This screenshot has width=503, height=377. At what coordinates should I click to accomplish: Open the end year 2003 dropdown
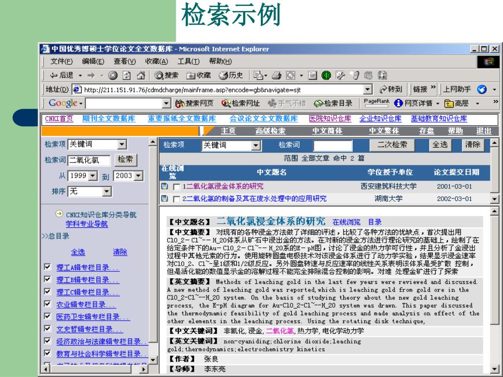point(138,176)
